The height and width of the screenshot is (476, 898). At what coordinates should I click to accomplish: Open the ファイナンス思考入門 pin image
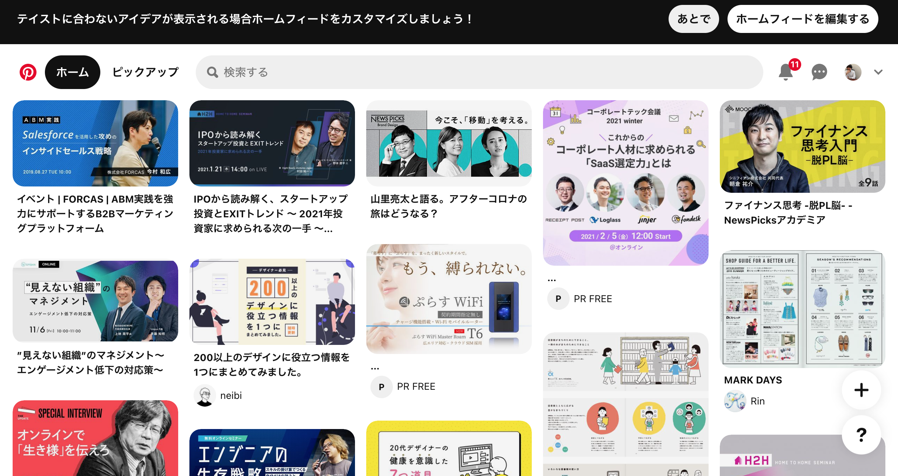[x=803, y=146]
